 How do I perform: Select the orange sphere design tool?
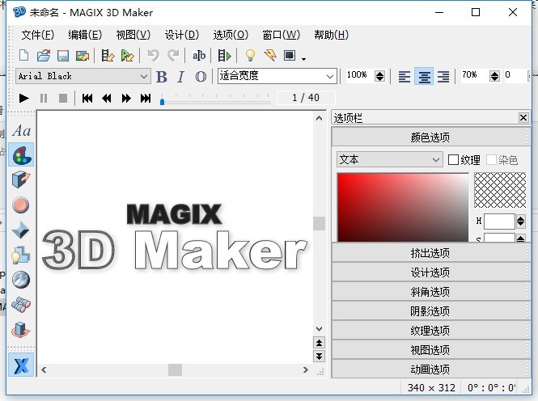coord(21,205)
